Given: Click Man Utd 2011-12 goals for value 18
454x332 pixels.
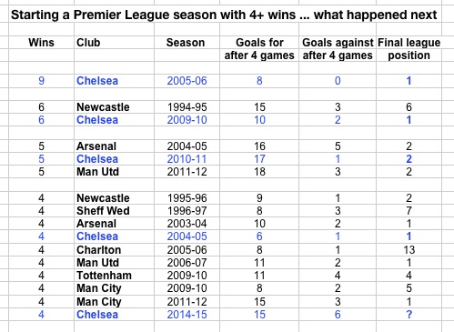Looking at the screenshot, I should coord(259,172).
